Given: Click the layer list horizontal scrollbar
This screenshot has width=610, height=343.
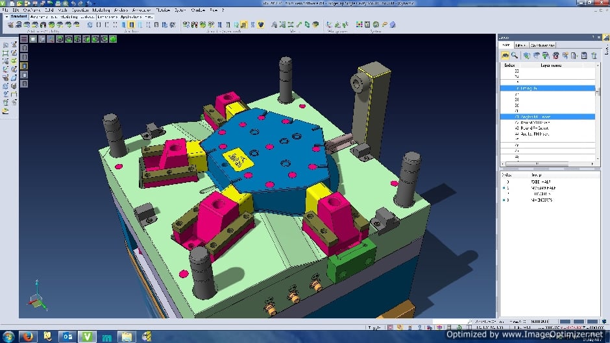Looking at the screenshot, I should 546,164.
